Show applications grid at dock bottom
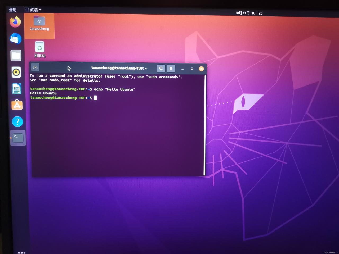This screenshot has height=254, width=339. 22,253
